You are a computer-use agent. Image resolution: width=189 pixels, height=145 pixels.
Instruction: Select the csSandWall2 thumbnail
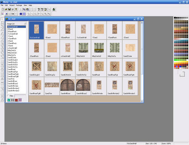(68, 49)
